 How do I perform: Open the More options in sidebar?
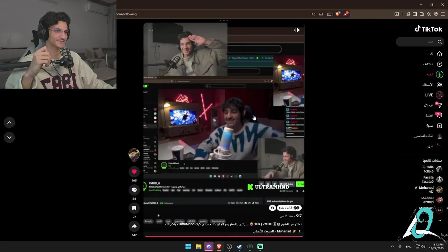[x=434, y=146]
